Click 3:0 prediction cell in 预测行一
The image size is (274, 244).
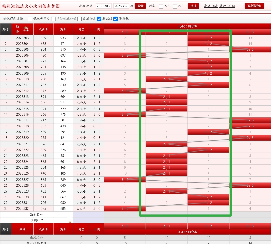(x=125, y=214)
